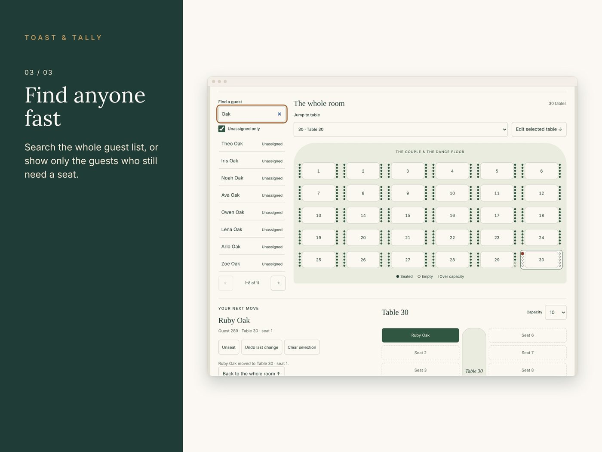Select guest Ava Oak from the list
The height and width of the screenshot is (452, 602).
click(x=252, y=195)
